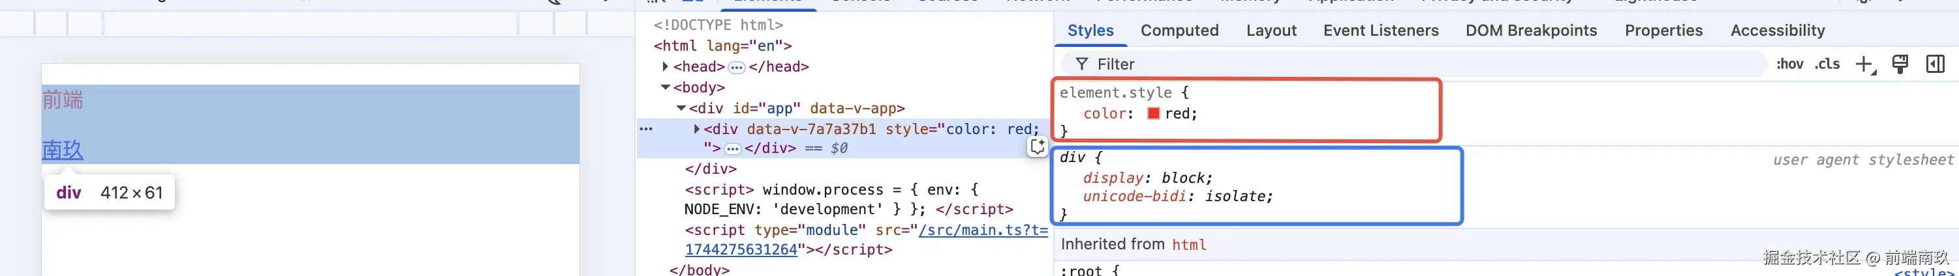Click the closing </div> tag line
Screen dimensions: 1959x276
click(x=710, y=169)
